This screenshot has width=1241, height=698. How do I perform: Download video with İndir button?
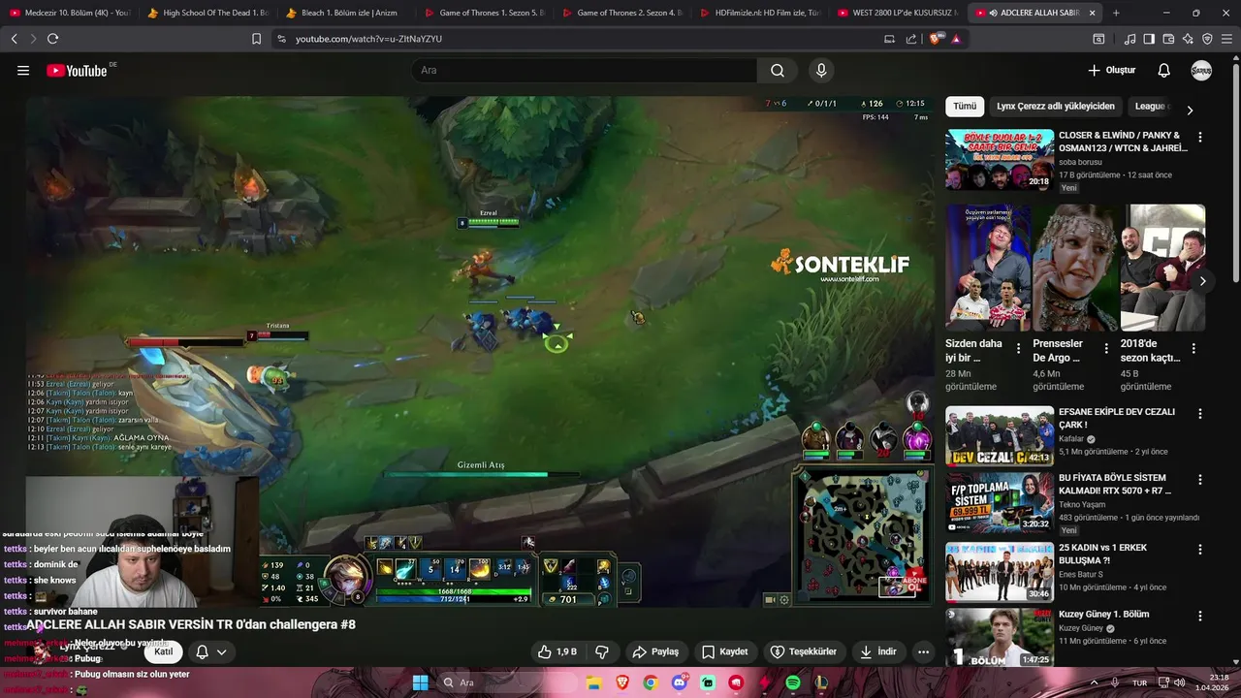tap(878, 651)
